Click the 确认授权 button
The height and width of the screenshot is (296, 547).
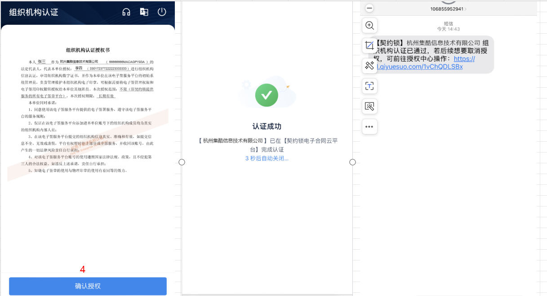point(88,286)
